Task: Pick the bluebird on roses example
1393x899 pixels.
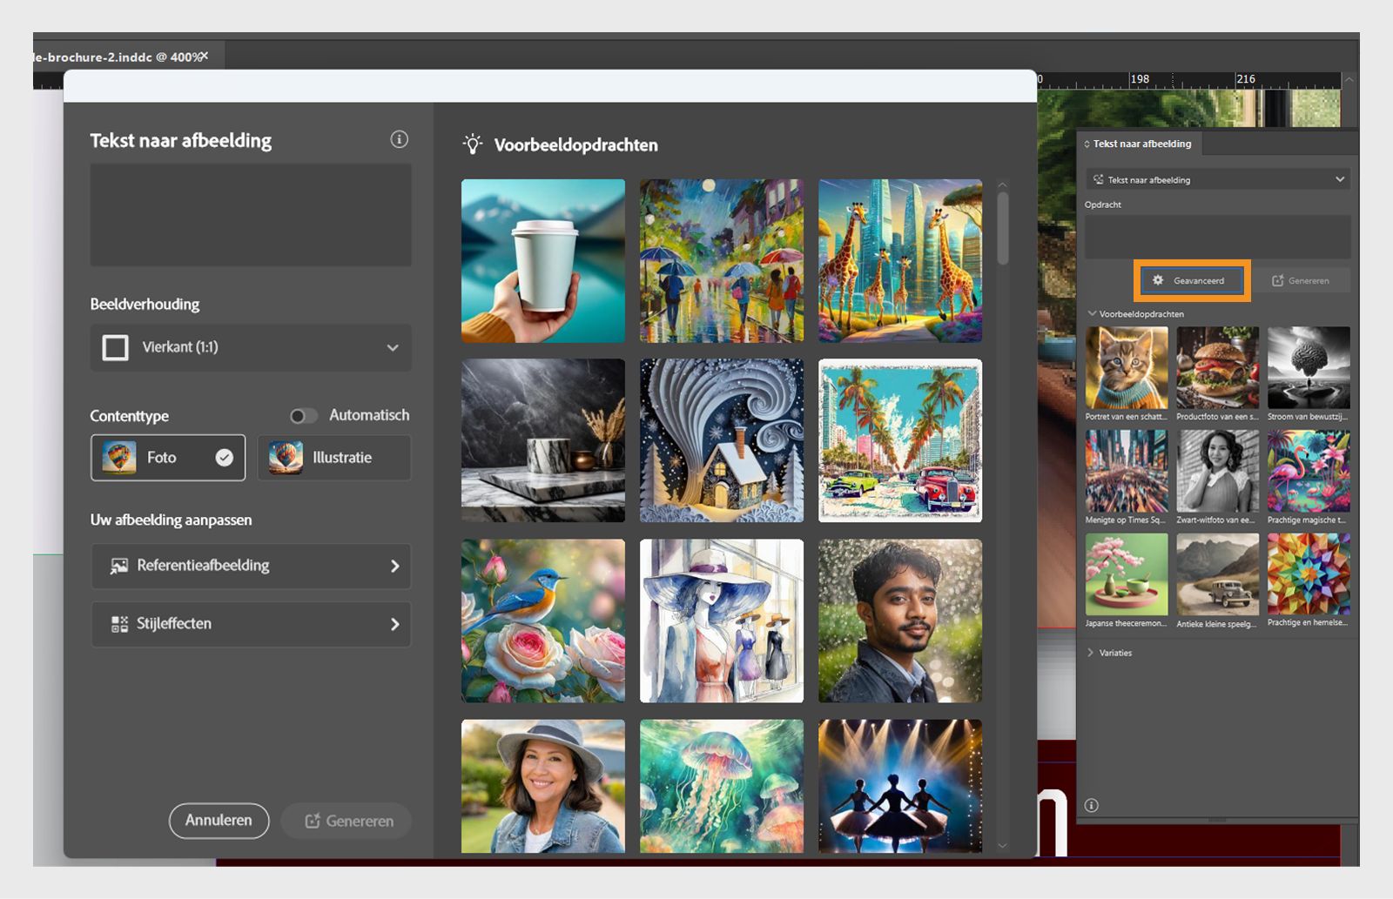Action: [x=543, y=621]
